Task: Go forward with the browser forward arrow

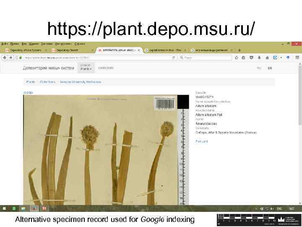Action: (11, 58)
